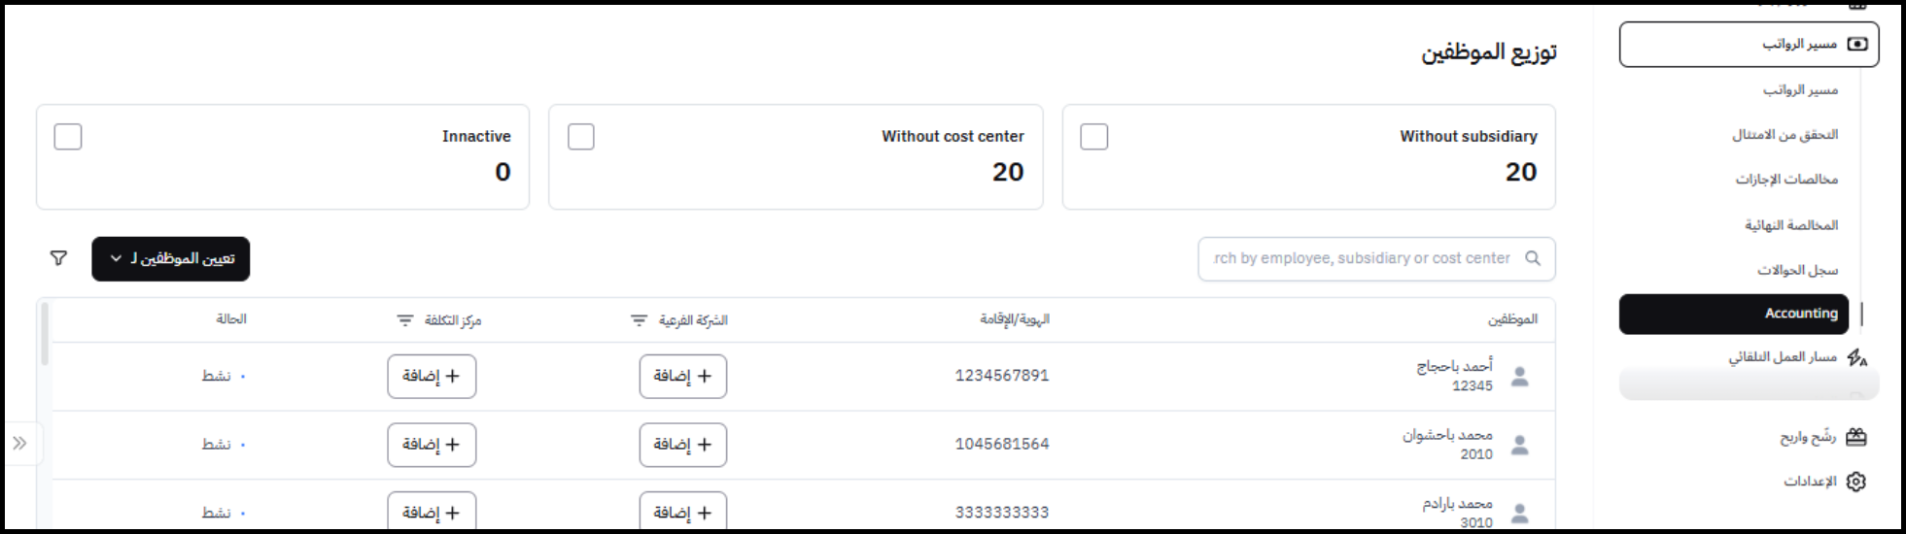This screenshot has width=1906, height=534.
Task: Click avatar icon of أحمد باحجاج
Action: (1520, 377)
